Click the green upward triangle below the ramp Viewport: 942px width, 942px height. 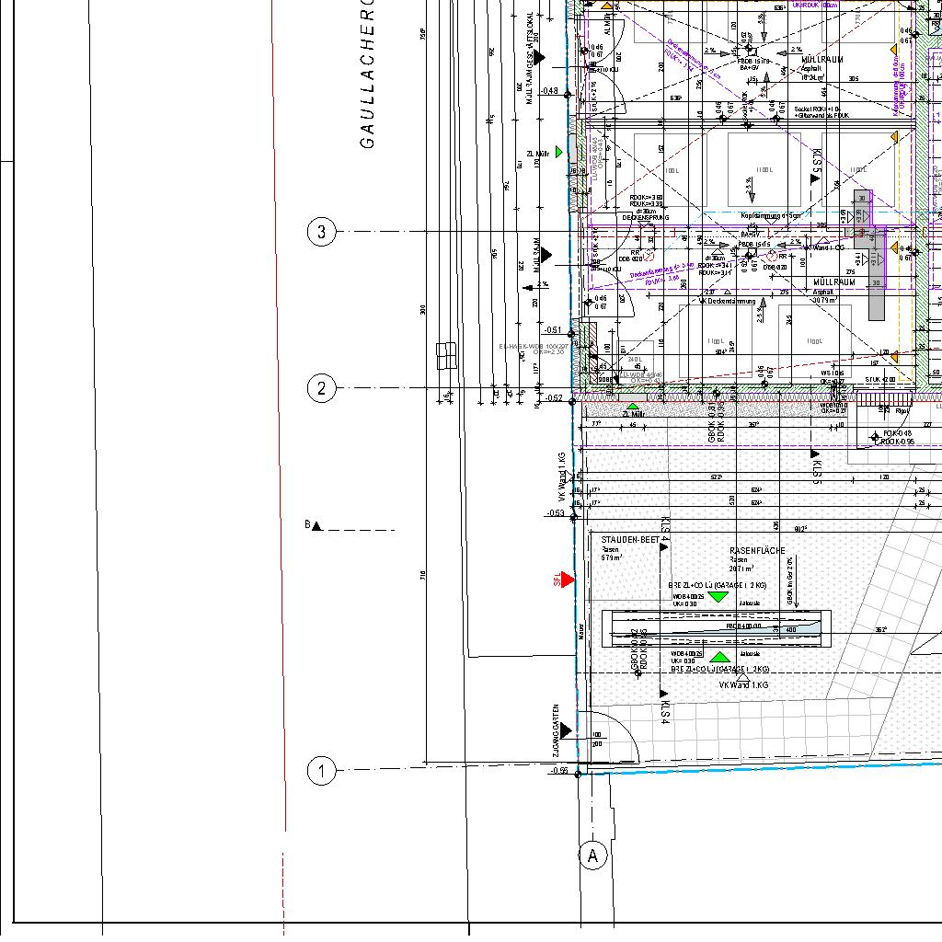coord(720,657)
